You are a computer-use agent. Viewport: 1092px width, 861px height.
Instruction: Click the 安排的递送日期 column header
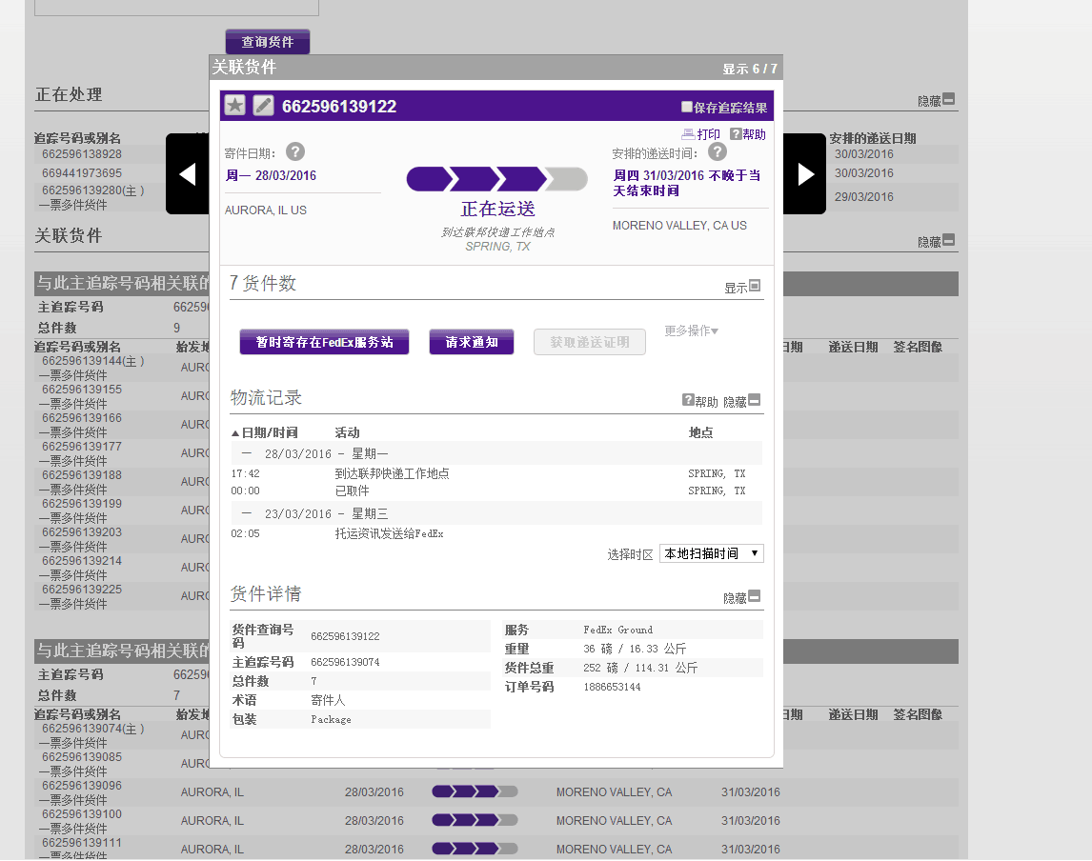click(x=872, y=138)
